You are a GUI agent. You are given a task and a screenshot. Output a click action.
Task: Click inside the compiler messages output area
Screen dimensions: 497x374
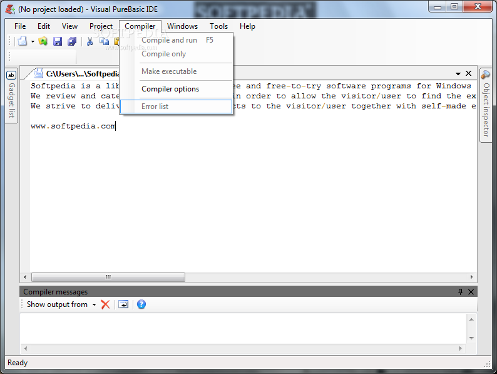(x=243, y=329)
